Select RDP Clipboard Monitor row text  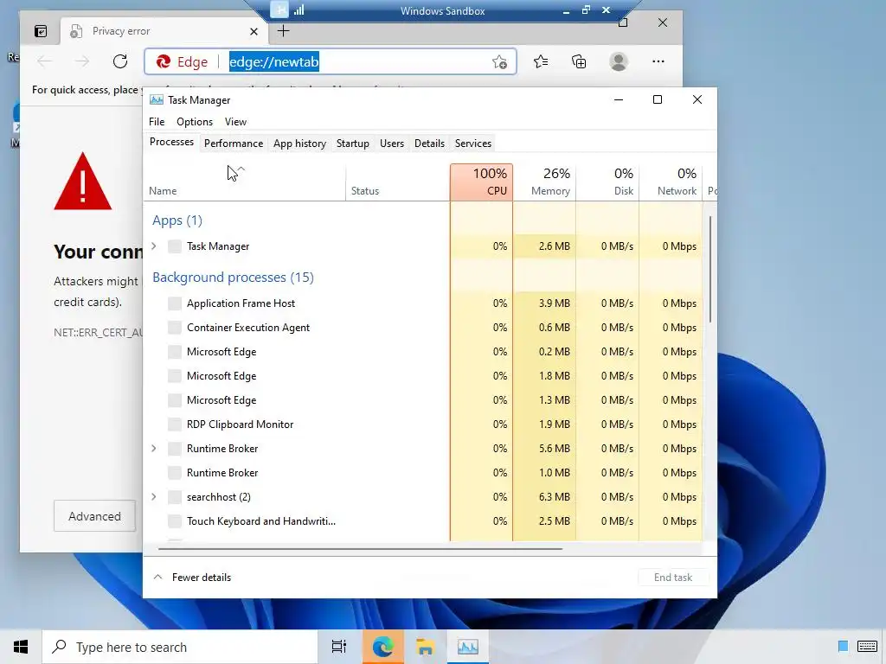tap(241, 424)
